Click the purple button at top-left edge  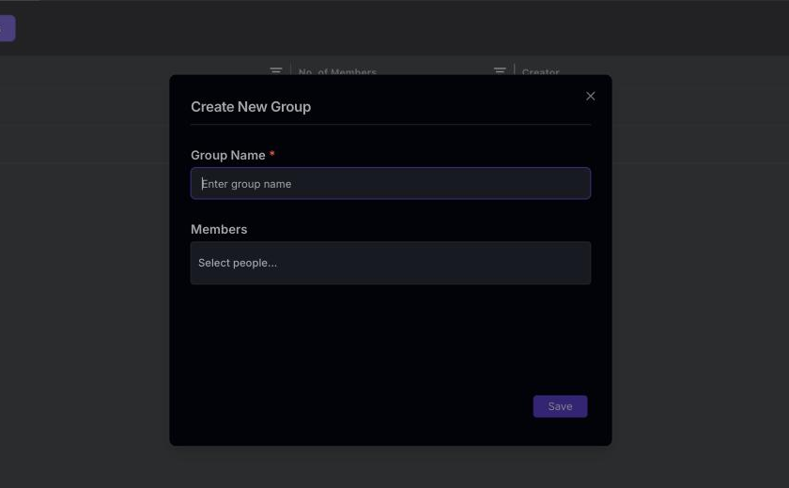click(8, 28)
